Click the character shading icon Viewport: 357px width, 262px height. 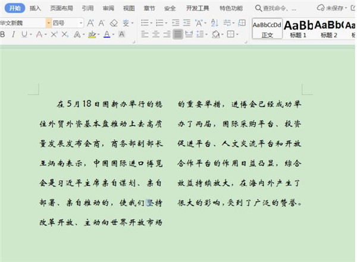tap(122, 35)
